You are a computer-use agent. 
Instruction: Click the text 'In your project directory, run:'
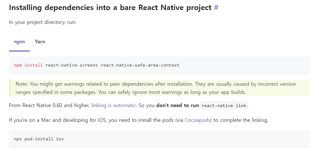point(42,22)
